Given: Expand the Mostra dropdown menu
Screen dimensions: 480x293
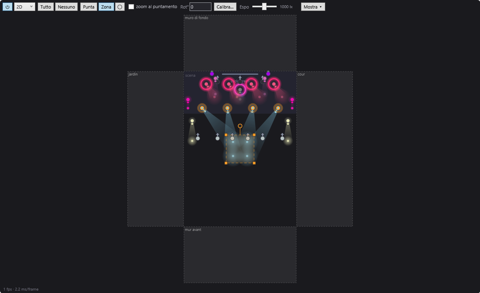Looking at the screenshot, I should click(313, 7).
